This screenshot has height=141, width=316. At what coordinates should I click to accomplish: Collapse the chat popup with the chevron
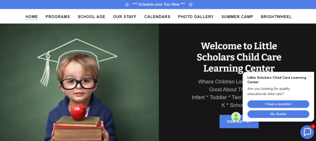[310, 76]
